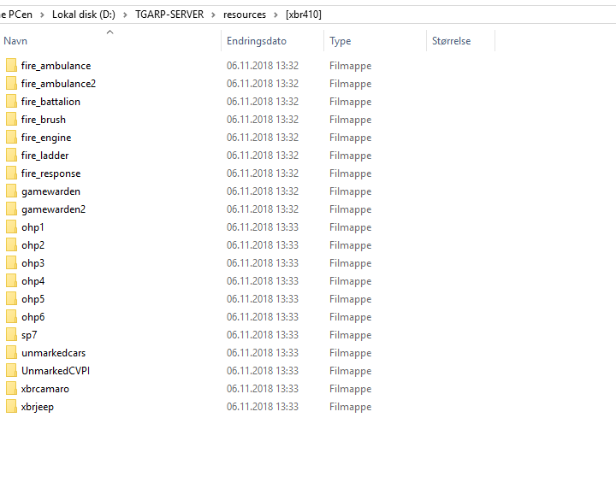Click the unmarkedcars folder icon
616x494 pixels.
11,353
